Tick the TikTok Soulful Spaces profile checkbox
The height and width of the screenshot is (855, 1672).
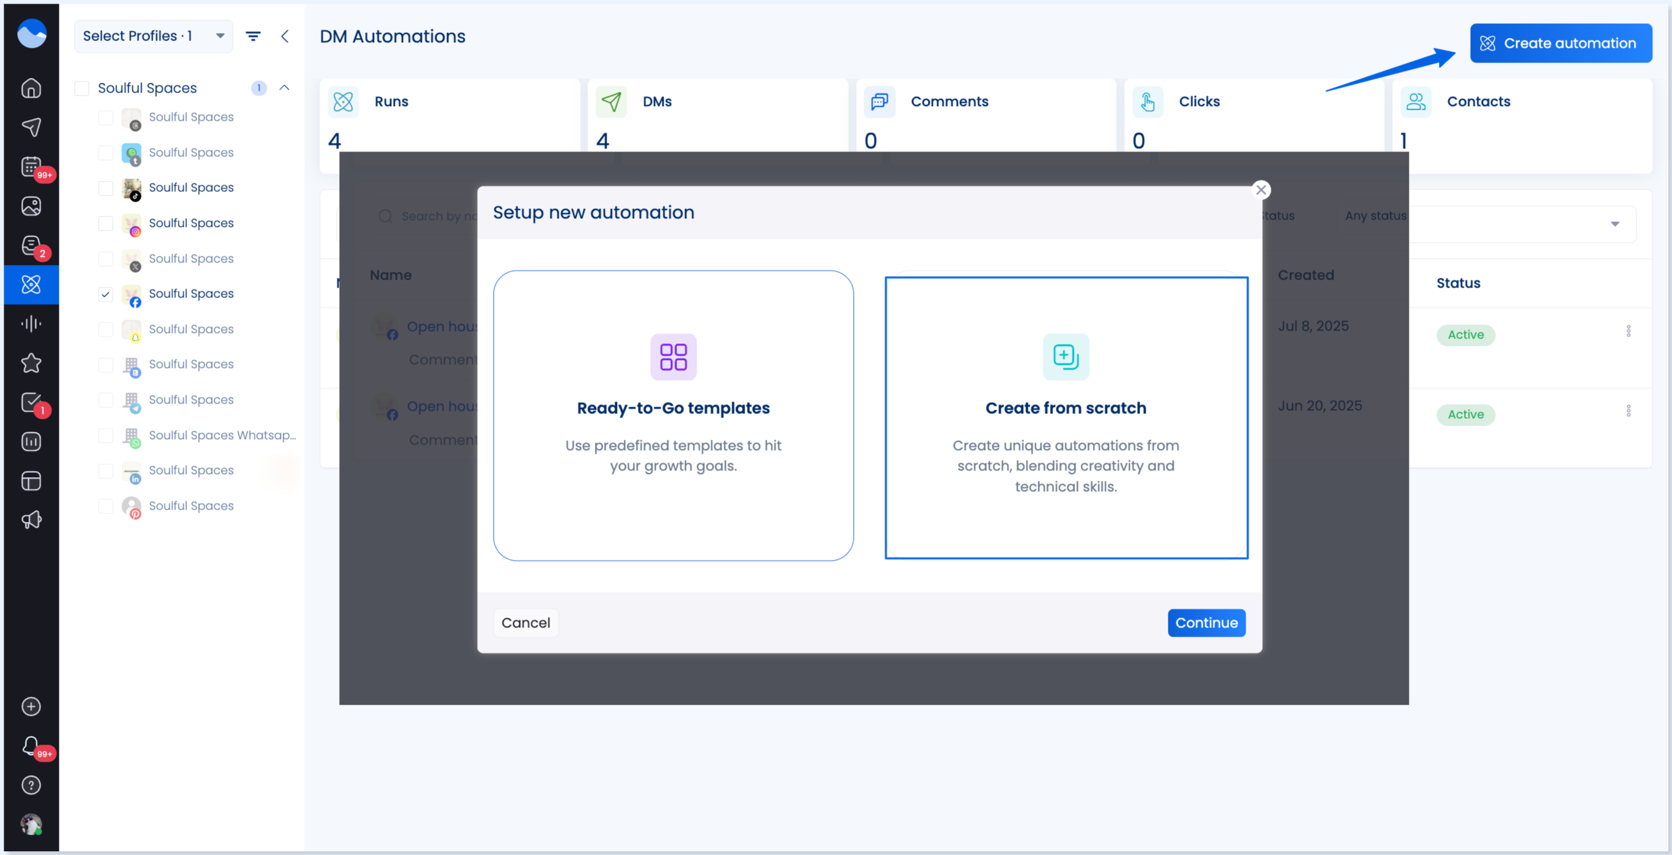point(105,188)
